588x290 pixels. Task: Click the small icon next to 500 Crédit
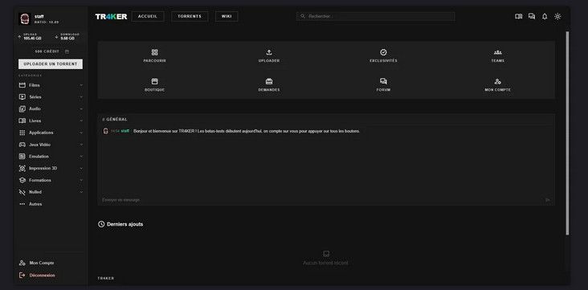click(x=67, y=51)
